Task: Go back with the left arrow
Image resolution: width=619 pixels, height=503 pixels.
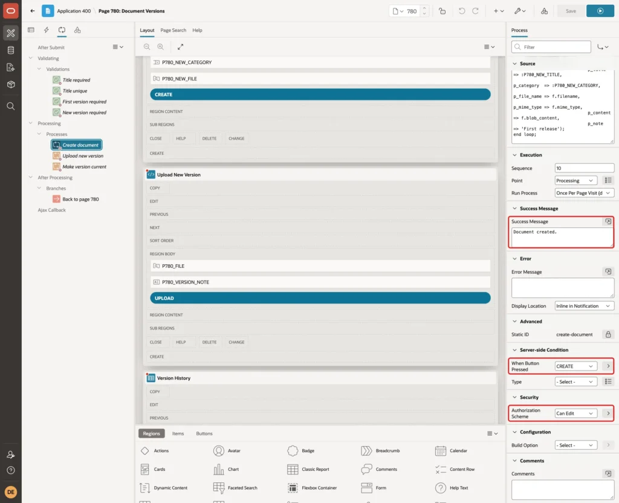Action: point(33,11)
